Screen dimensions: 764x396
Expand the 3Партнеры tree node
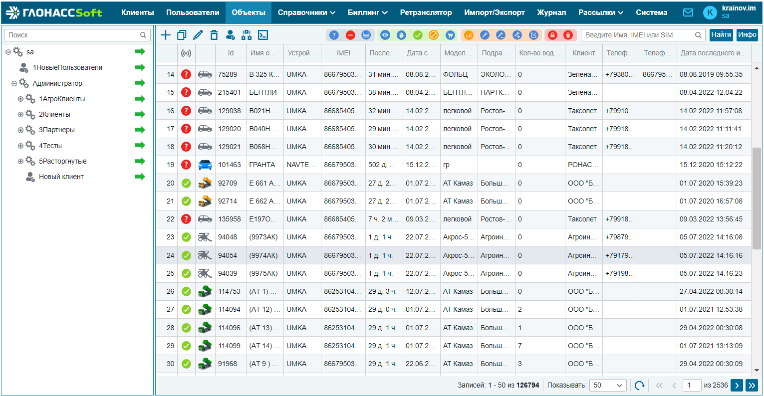pyautogui.click(x=20, y=130)
